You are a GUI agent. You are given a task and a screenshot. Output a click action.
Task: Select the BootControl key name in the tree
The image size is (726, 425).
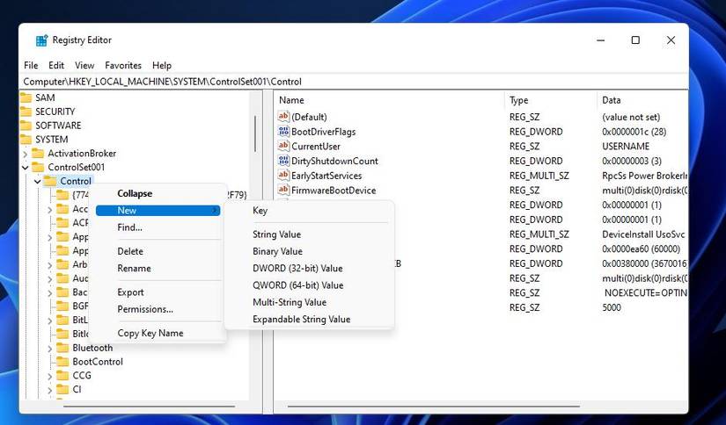coord(98,362)
